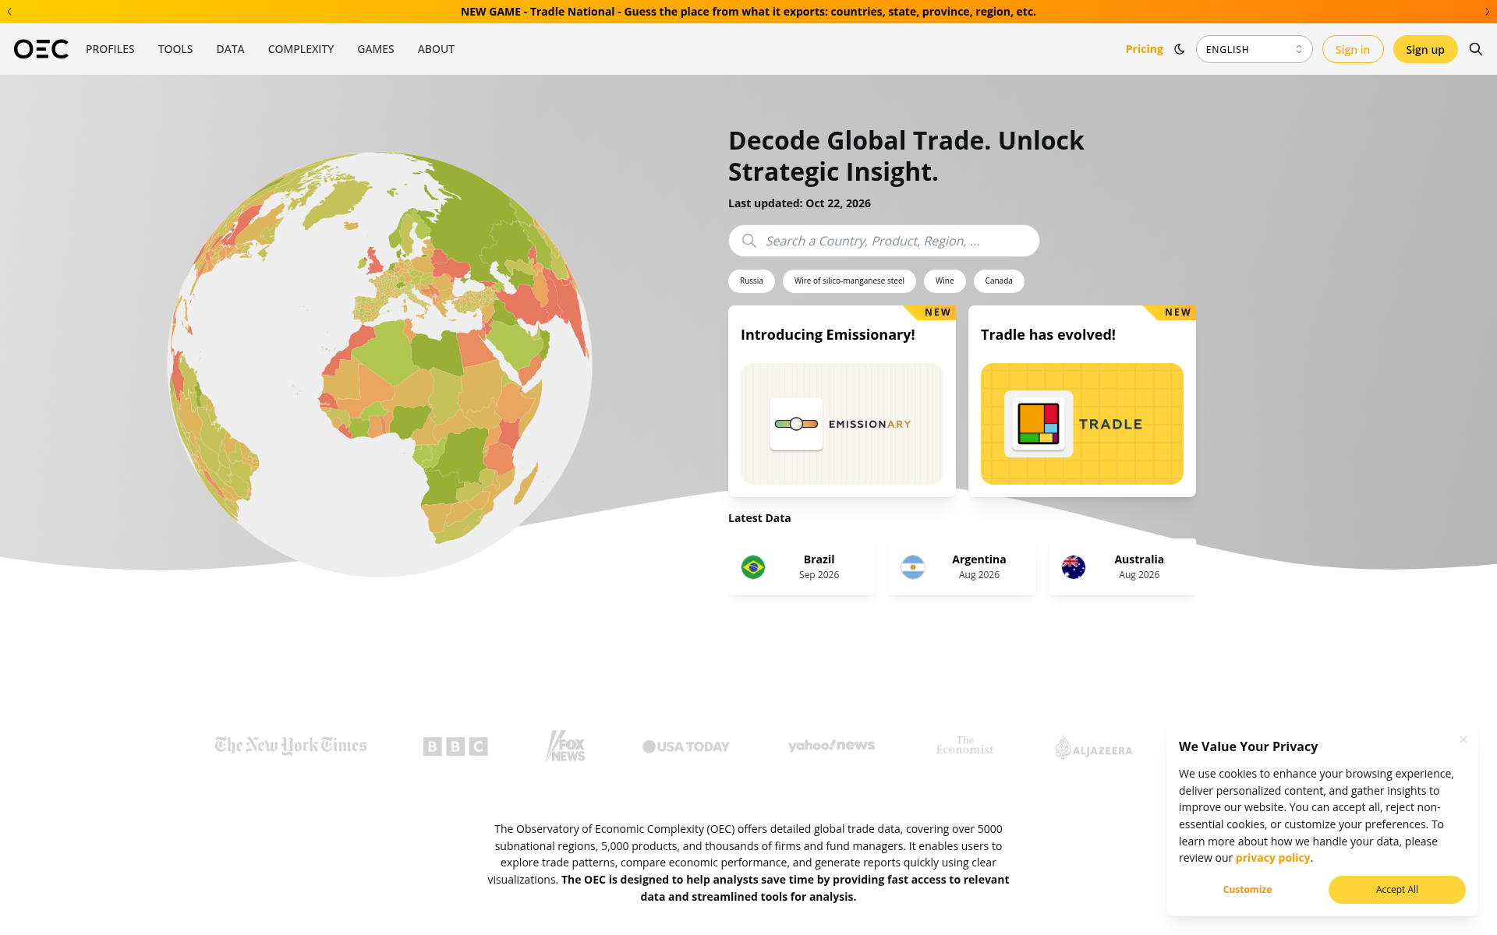Viewport: 1497px width, 935px height.
Task: Click the Yahoo News logo
Action: (x=831, y=746)
